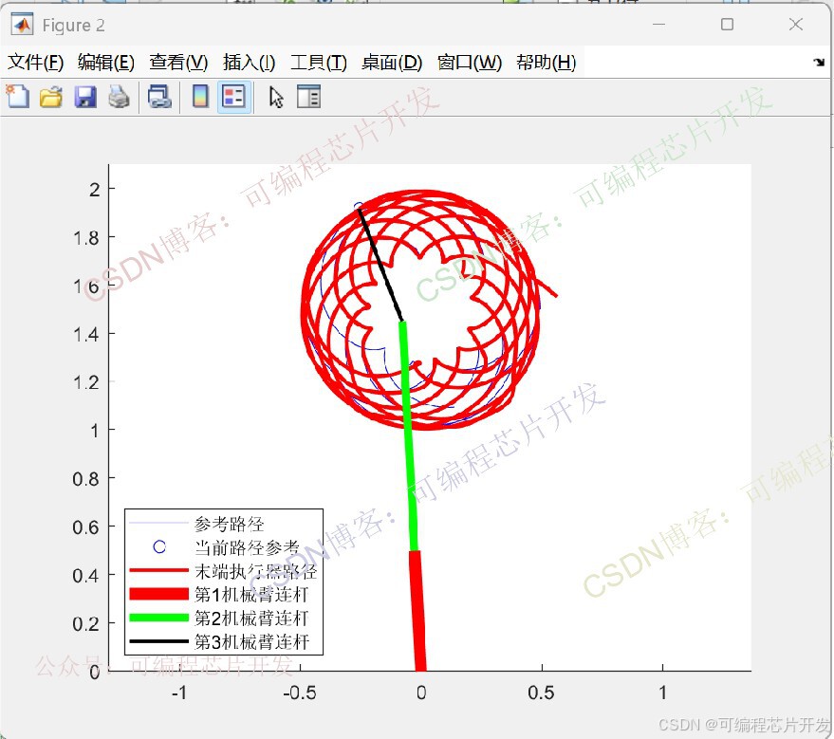Click legend entry 第1机械臂连杆

(x=251, y=595)
